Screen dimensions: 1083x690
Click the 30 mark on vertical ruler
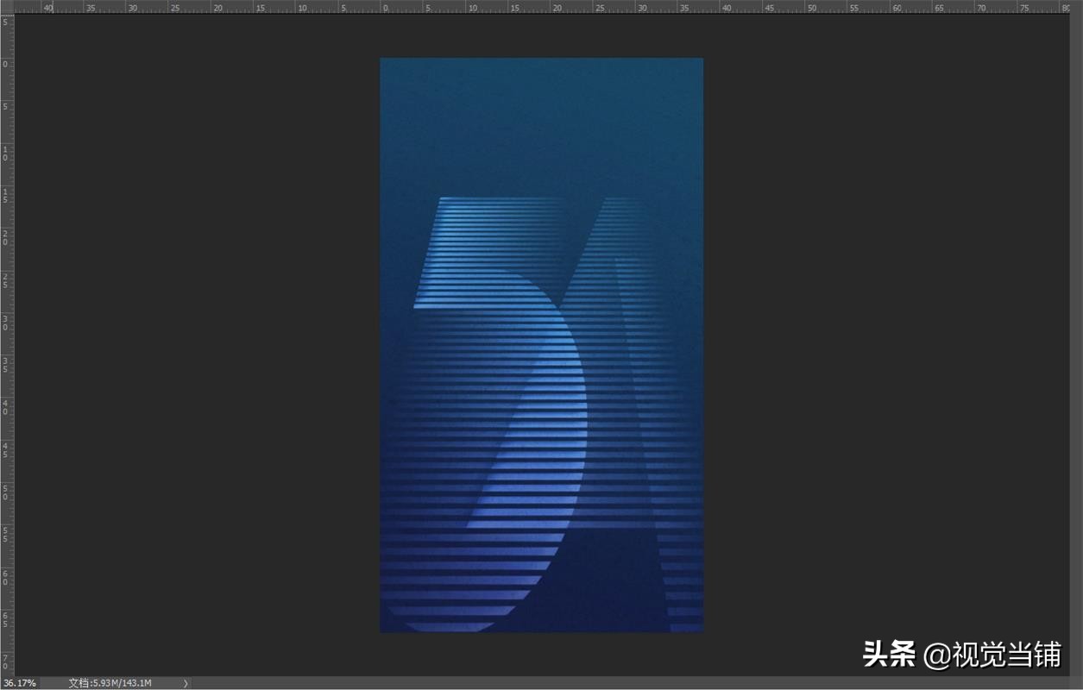6,323
